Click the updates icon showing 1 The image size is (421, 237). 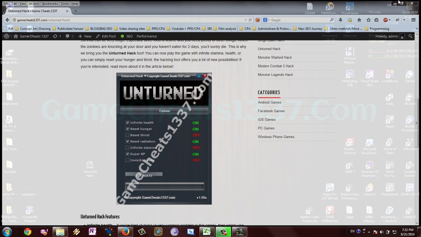point(57,36)
